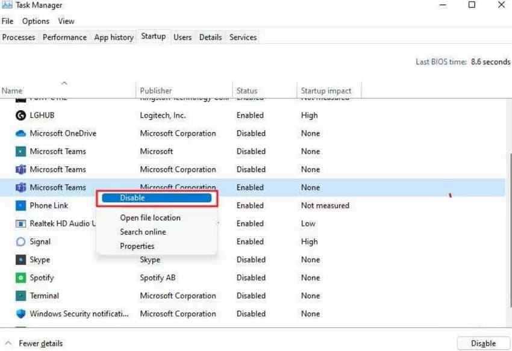Switch to the Users tab
512x351 pixels.
pyautogui.click(x=183, y=37)
